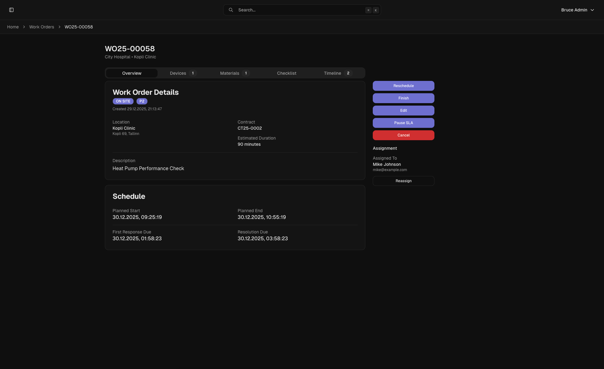
Task: Switch to the Devices tab
Action: point(178,73)
